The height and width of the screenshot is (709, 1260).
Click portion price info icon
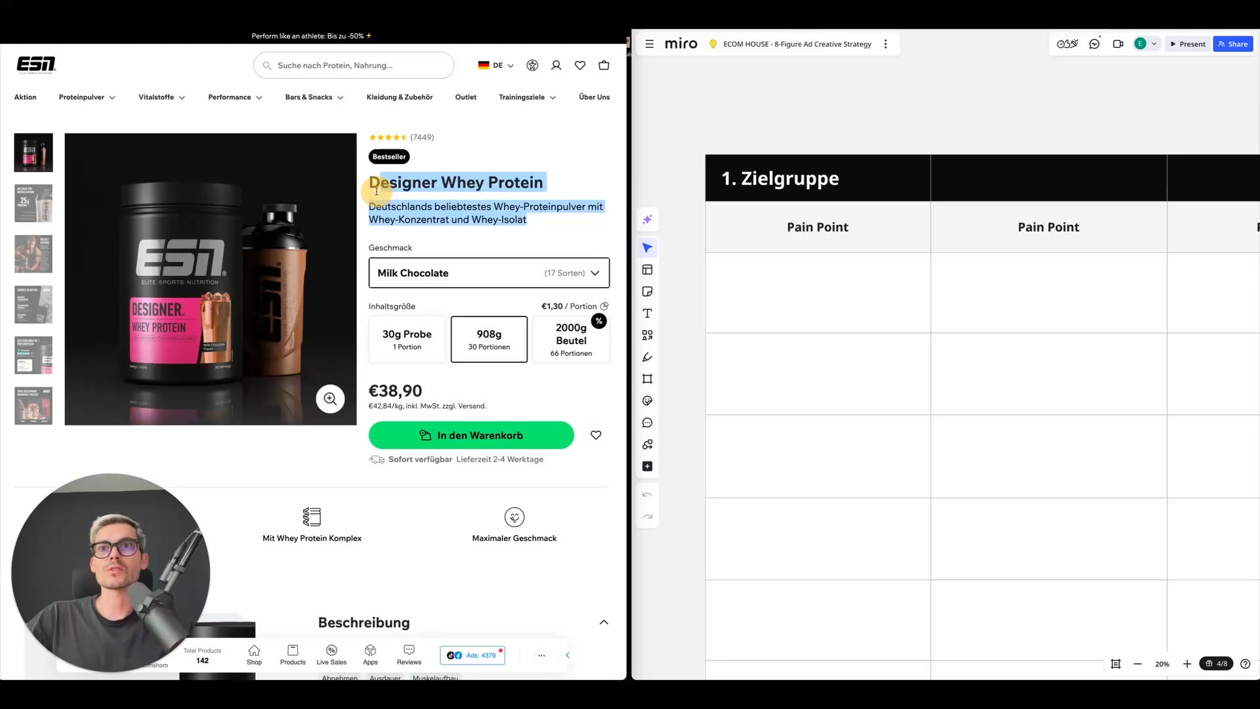[604, 306]
